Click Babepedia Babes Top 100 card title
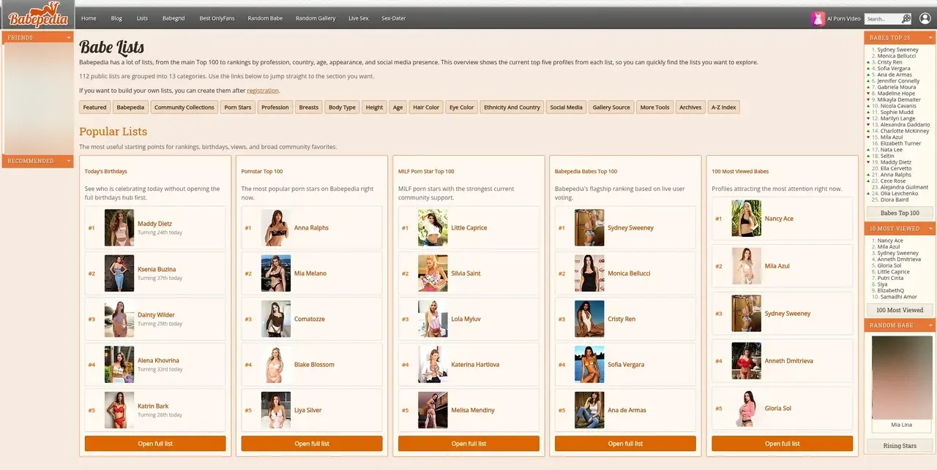This screenshot has height=470, width=937. click(x=586, y=172)
